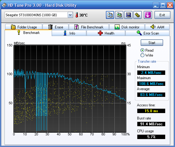Switch to the File Benchmark tab

(89, 27)
